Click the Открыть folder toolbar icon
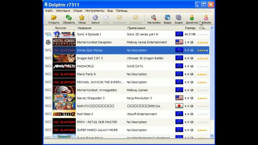Viewport: 258px width, 145px height. 54,17
